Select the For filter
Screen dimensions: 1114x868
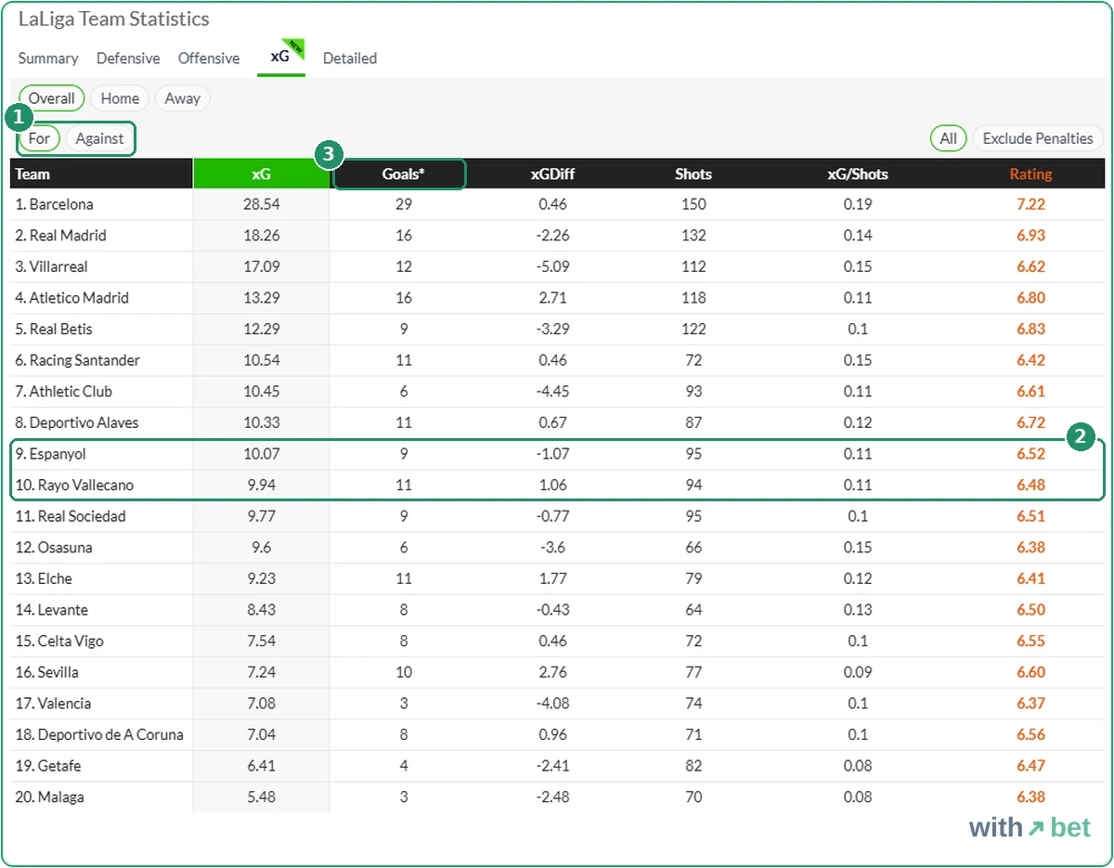(x=39, y=138)
